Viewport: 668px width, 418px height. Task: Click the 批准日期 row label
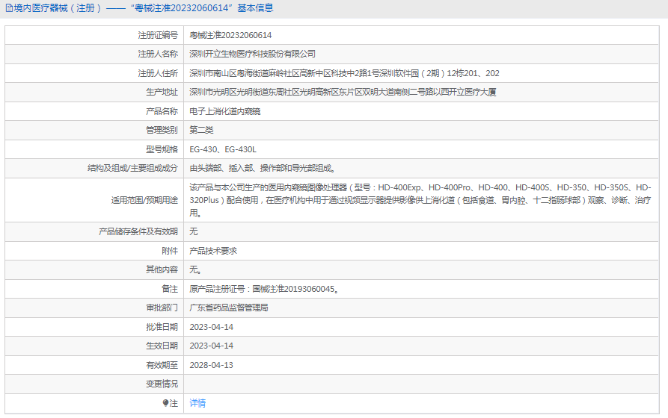pos(162,327)
